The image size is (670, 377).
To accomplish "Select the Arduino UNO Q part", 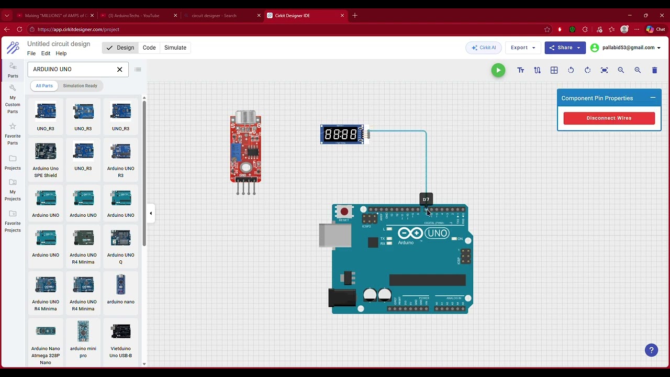I will (x=120, y=247).
